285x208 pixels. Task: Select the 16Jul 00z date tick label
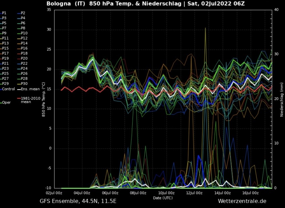coord(250,193)
